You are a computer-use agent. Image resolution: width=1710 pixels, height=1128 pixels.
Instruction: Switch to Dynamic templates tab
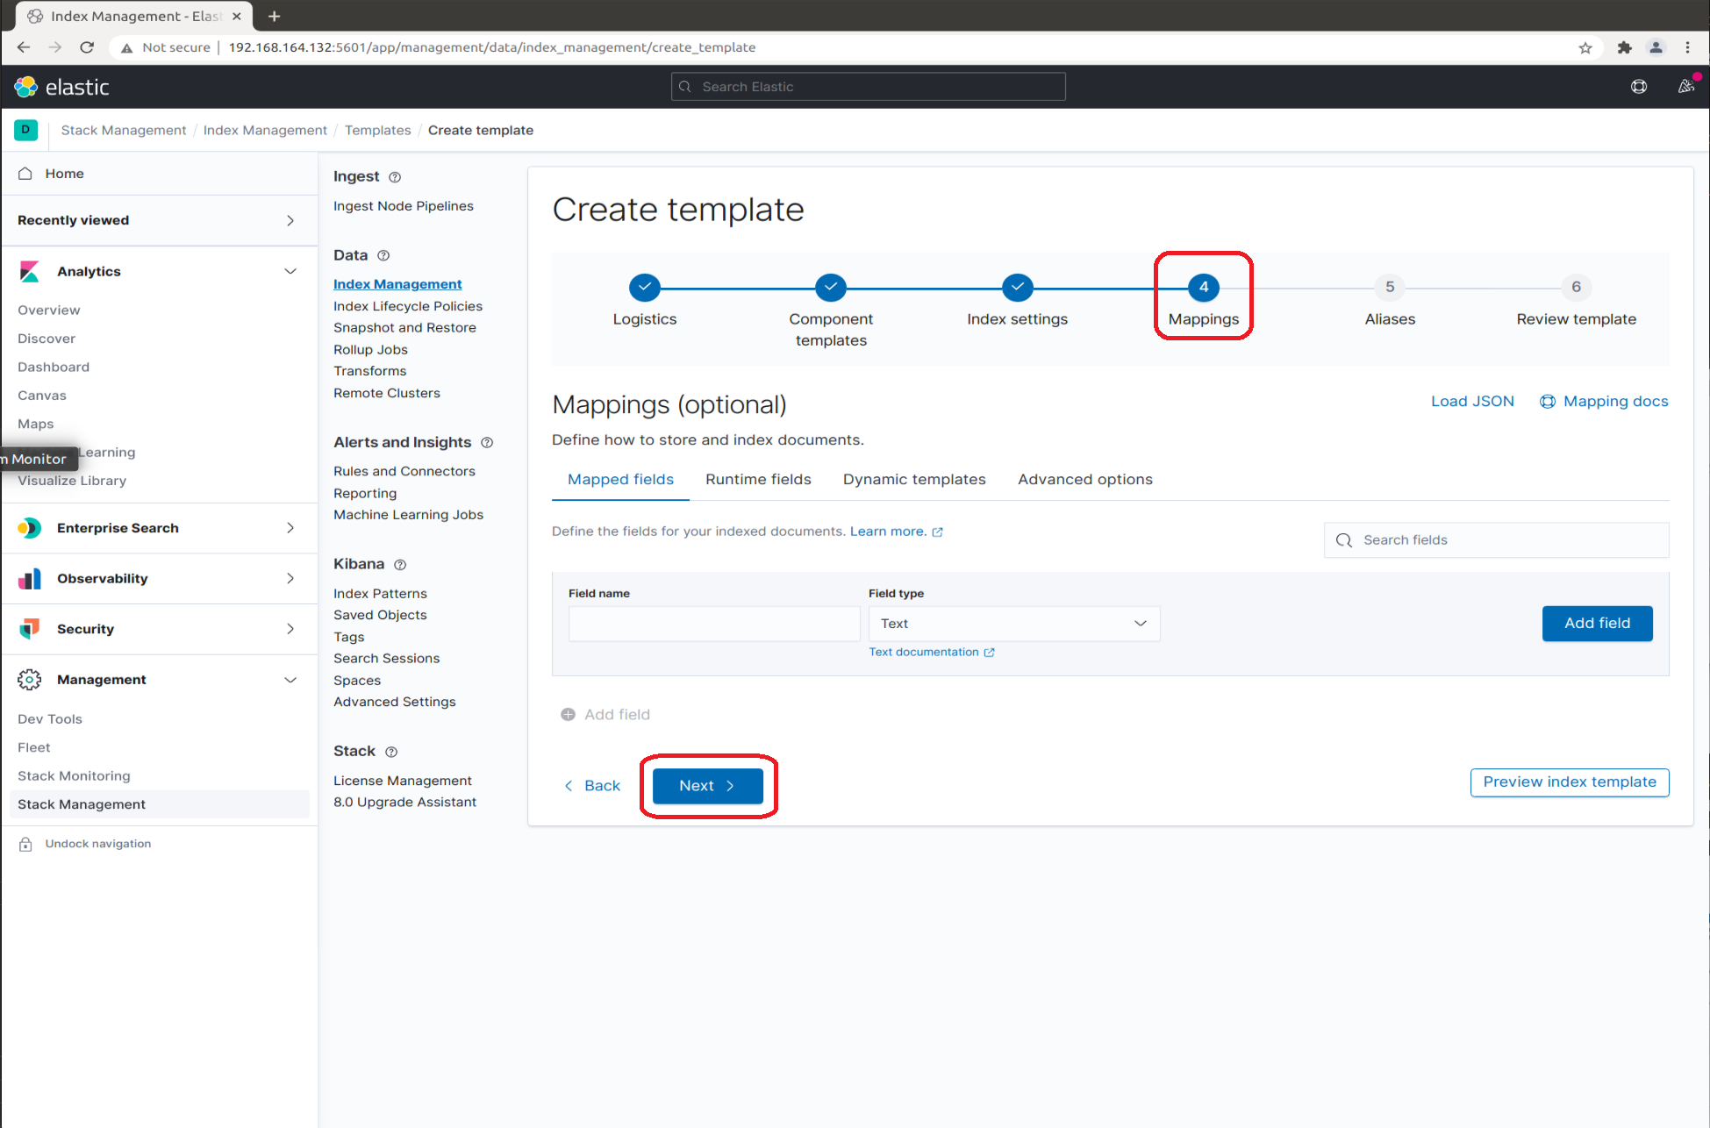point(914,479)
